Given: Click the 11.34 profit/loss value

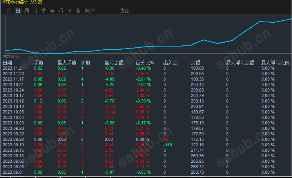Looking at the screenshot, I should click(x=110, y=112).
